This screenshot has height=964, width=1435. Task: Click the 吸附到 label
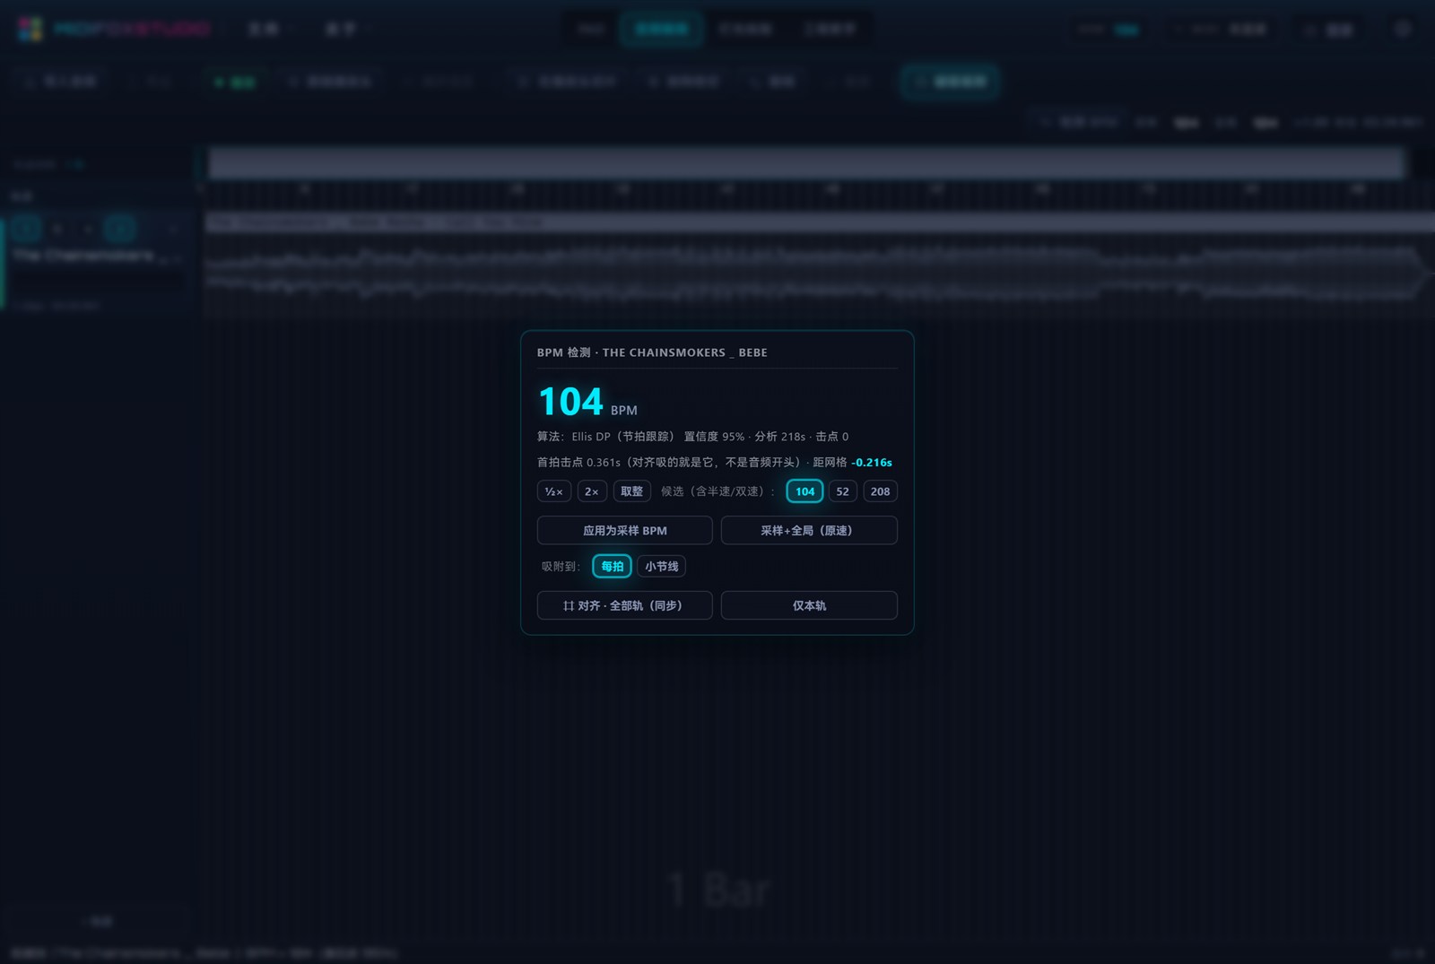click(561, 567)
